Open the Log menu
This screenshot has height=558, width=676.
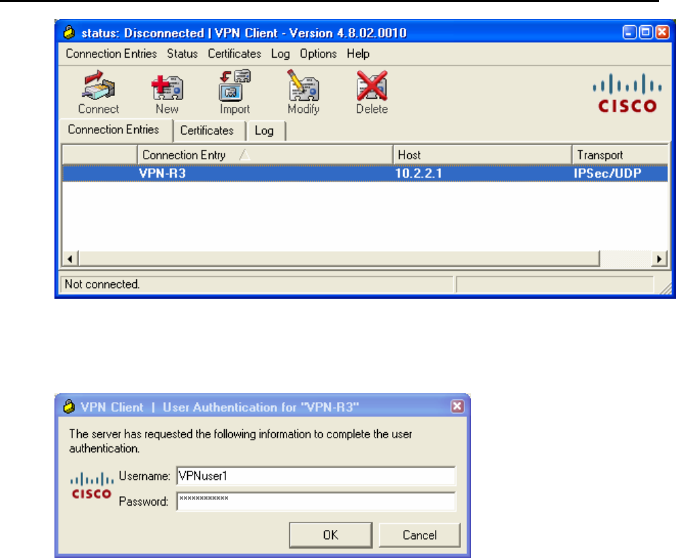280,54
